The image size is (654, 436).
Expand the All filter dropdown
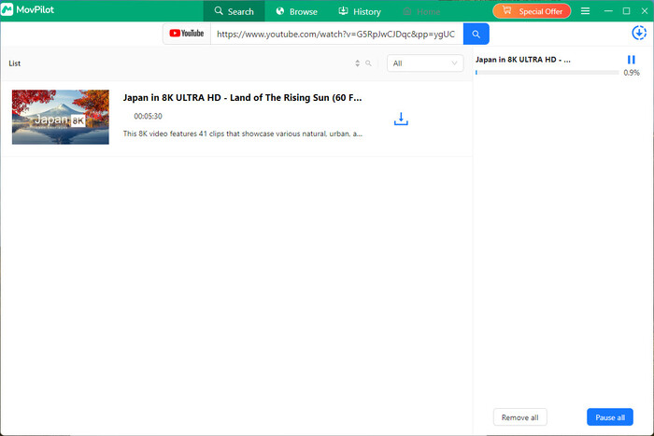425,63
